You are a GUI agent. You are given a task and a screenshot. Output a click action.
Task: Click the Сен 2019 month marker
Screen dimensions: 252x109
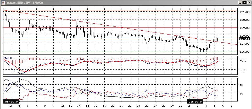195,101
